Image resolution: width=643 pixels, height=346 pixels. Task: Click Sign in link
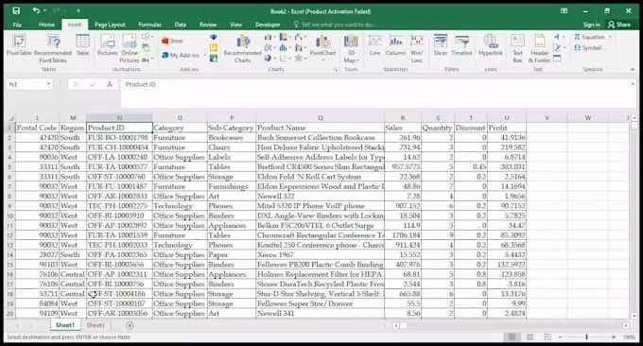[591, 25]
